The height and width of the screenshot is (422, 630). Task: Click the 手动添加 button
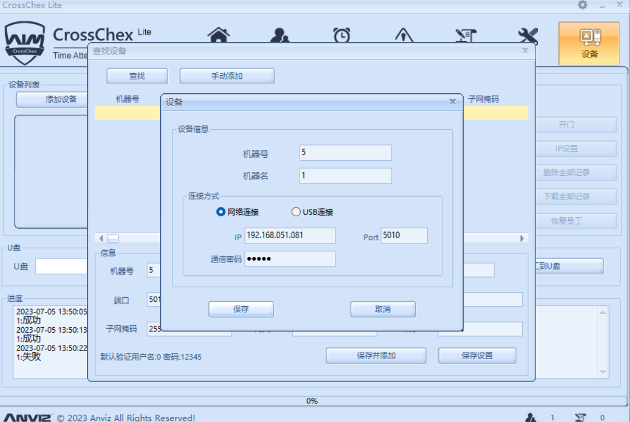[227, 76]
